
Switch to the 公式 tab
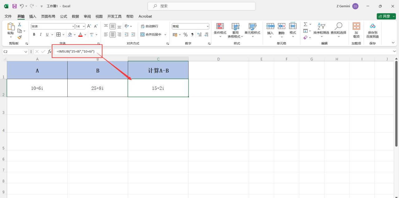coord(64,16)
